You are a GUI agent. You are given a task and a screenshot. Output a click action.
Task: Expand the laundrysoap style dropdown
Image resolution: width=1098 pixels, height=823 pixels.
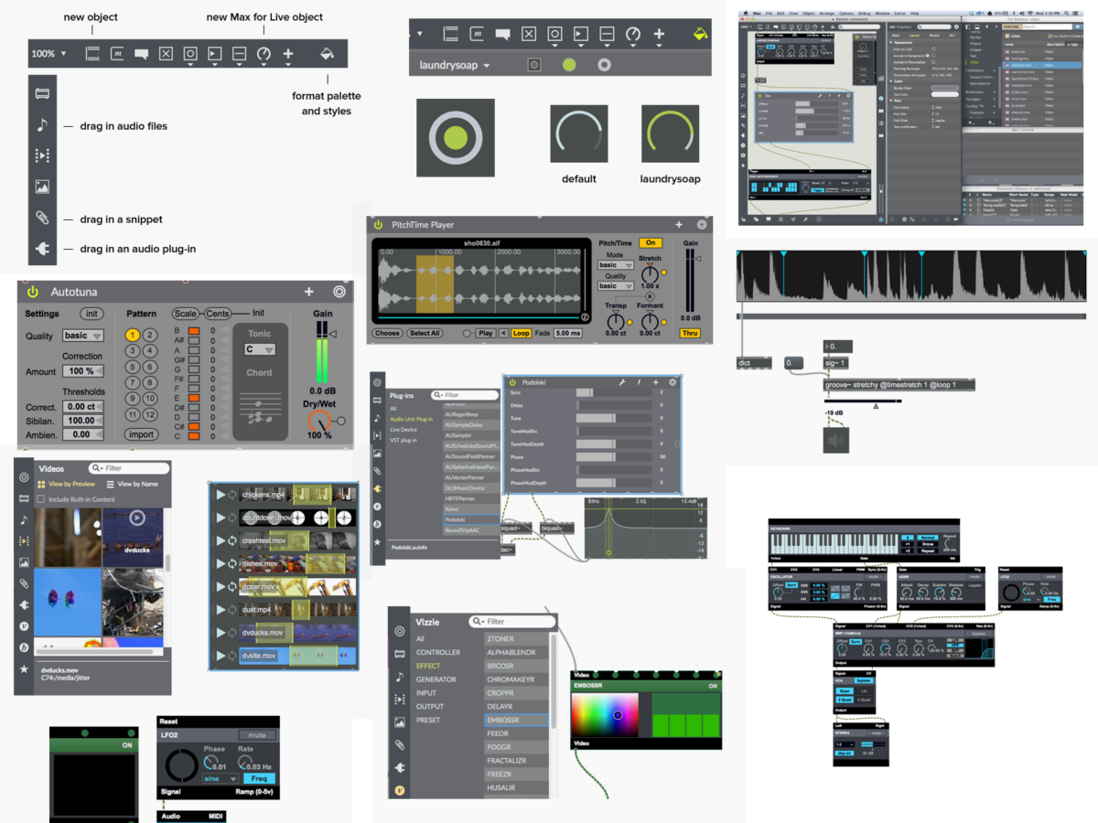pyautogui.click(x=455, y=66)
